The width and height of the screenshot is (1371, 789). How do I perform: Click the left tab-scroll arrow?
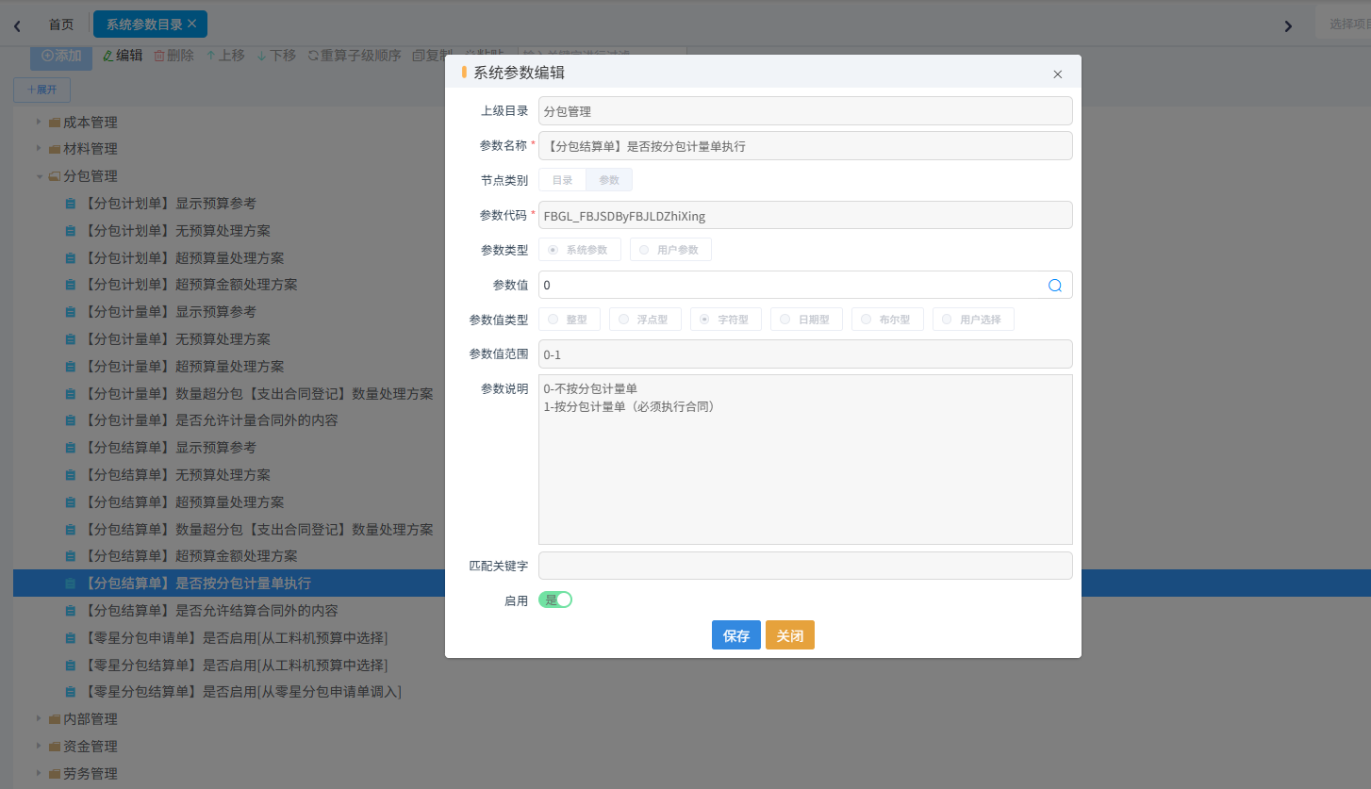click(x=17, y=25)
